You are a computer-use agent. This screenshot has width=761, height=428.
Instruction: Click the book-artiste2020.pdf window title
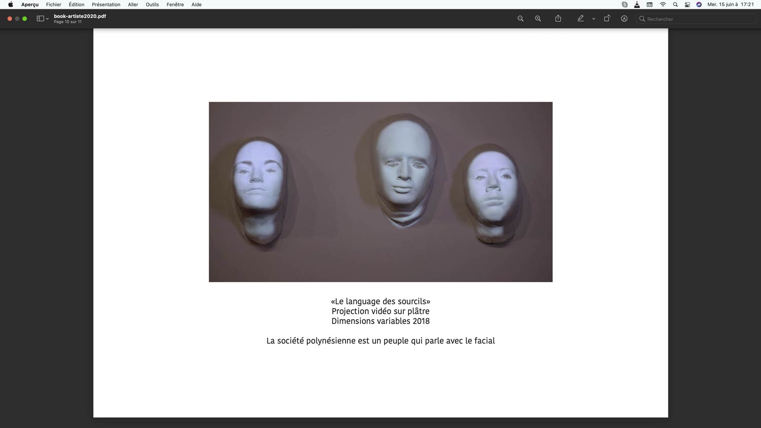[80, 16]
